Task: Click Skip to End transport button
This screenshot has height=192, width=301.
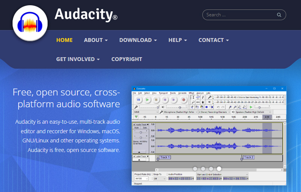Action: 173,100
